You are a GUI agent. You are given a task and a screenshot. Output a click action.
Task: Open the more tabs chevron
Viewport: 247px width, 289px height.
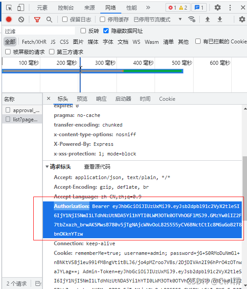(148, 7)
